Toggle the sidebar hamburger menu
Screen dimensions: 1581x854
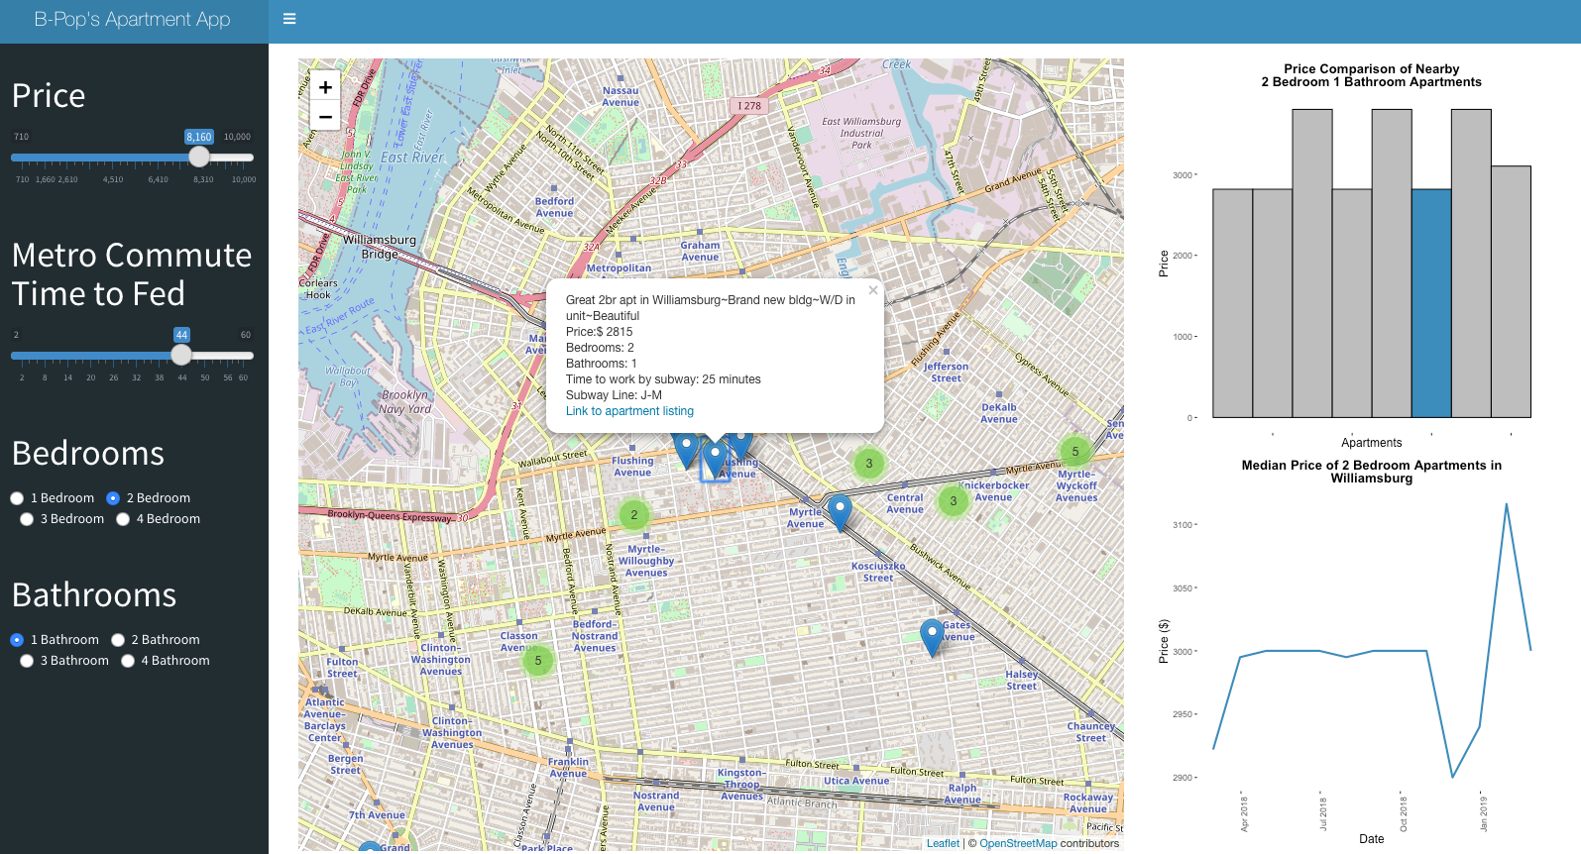[x=289, y=19]
